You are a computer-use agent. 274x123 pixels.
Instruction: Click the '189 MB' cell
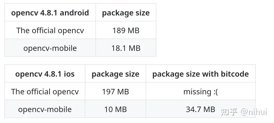coord(126,30)
